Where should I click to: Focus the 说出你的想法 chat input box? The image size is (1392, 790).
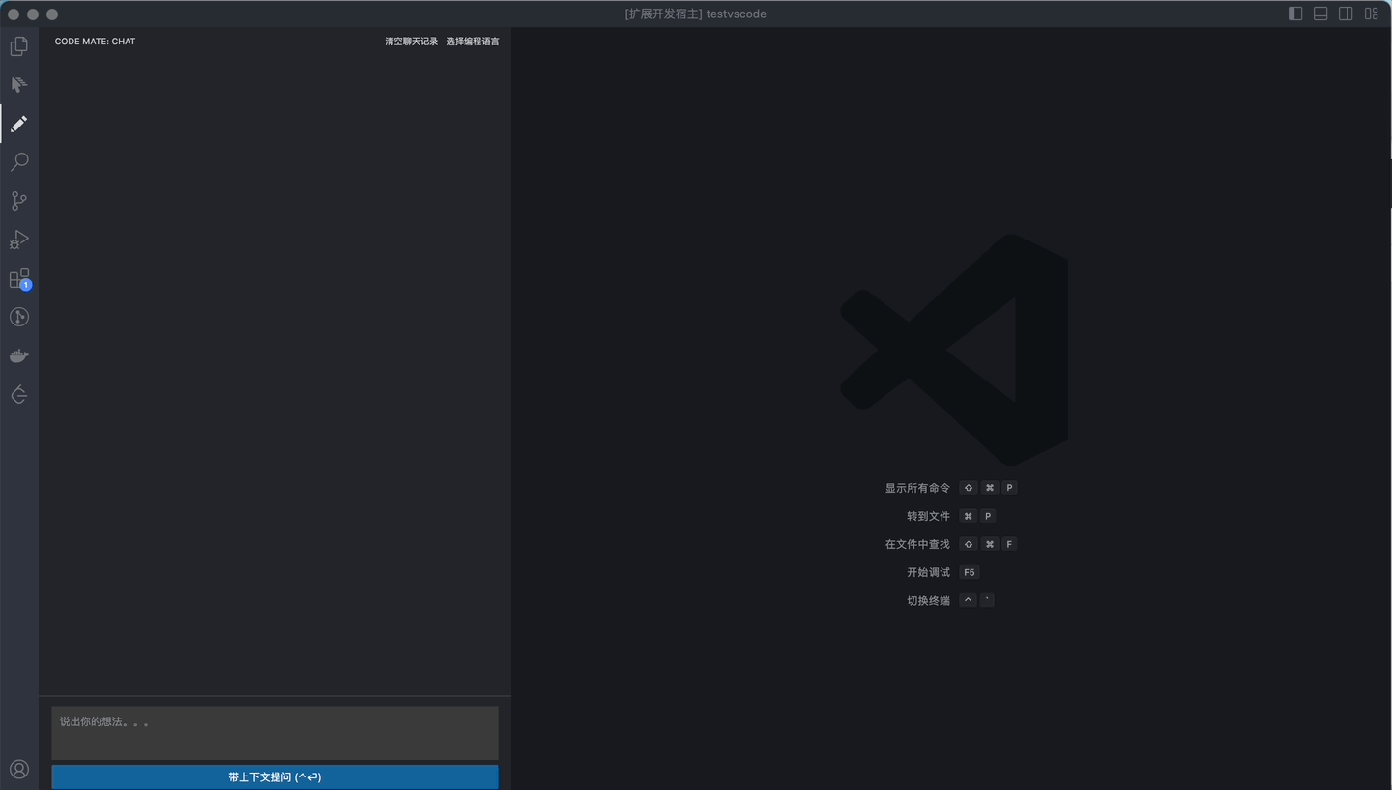(275, 733)
